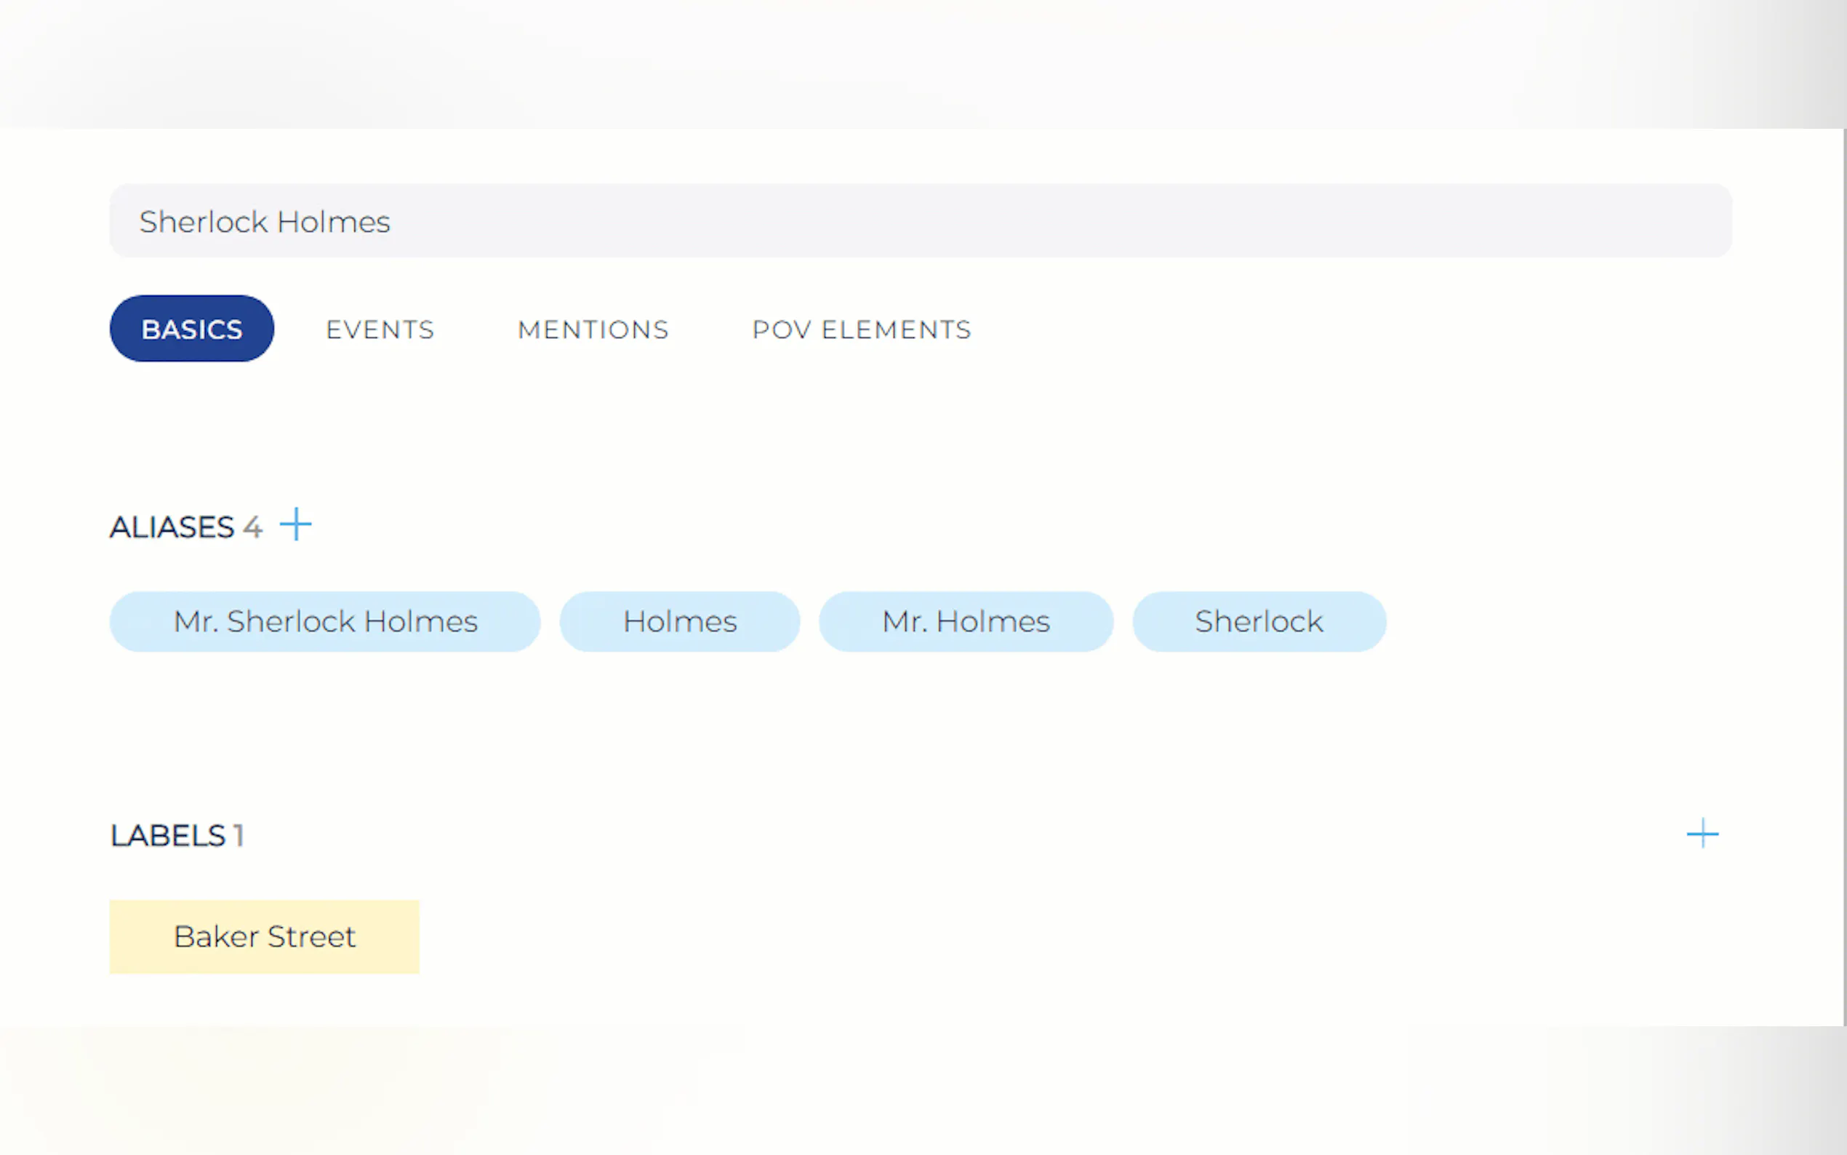Open the Mentions tab

(593, 329)
